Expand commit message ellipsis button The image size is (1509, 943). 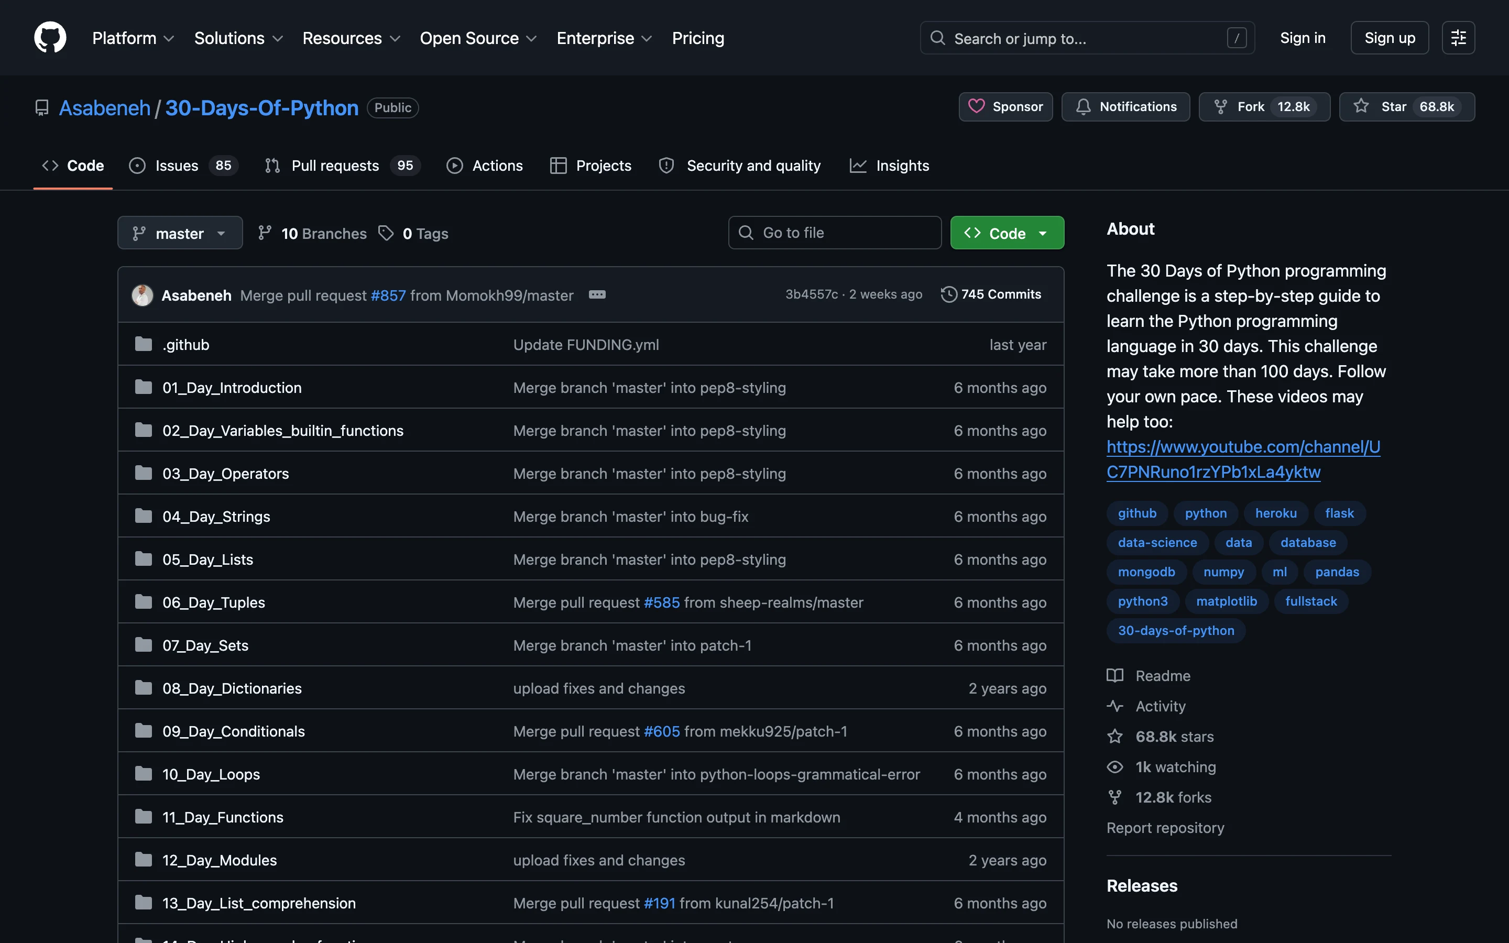click(x=597, y=294)
